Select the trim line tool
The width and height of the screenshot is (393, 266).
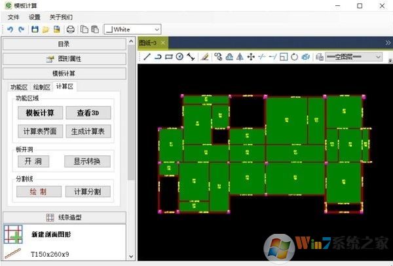[x=262, y=57]
